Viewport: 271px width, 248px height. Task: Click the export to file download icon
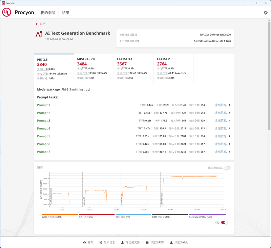coord(123,243)
